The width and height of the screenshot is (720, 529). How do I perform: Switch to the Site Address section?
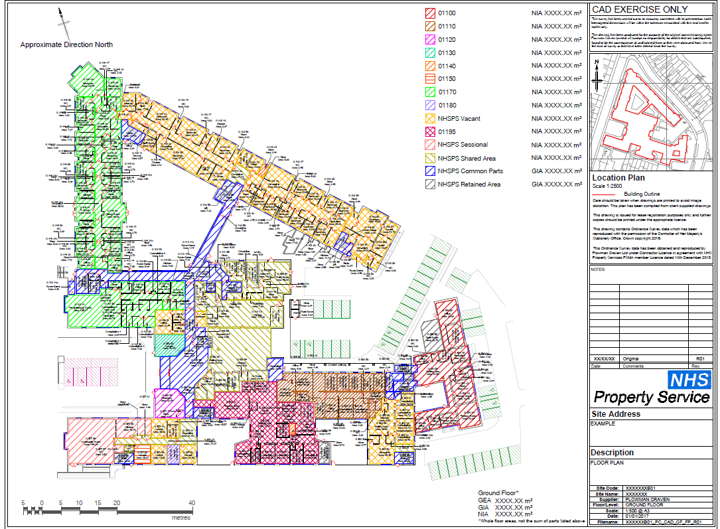pyautogui.click(x=617, y=413)
